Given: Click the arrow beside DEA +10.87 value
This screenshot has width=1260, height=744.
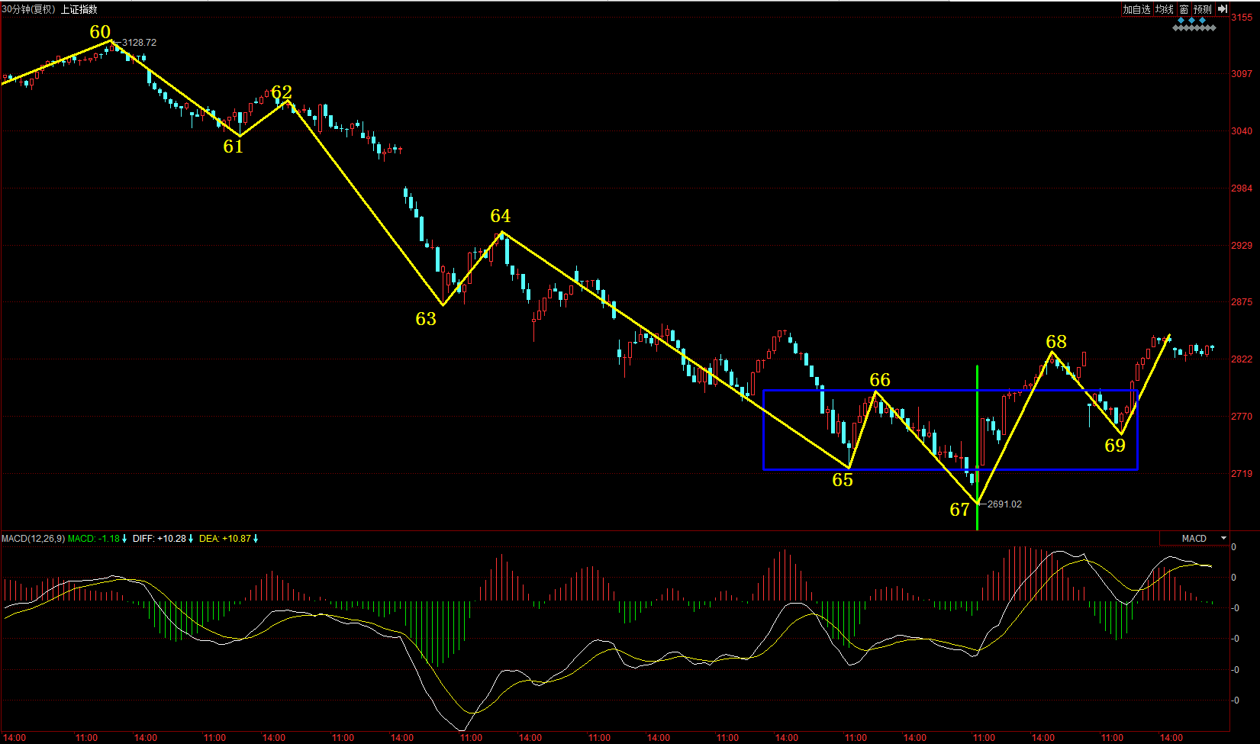Looking at the screenshot, I should click(x=256, y=539).
